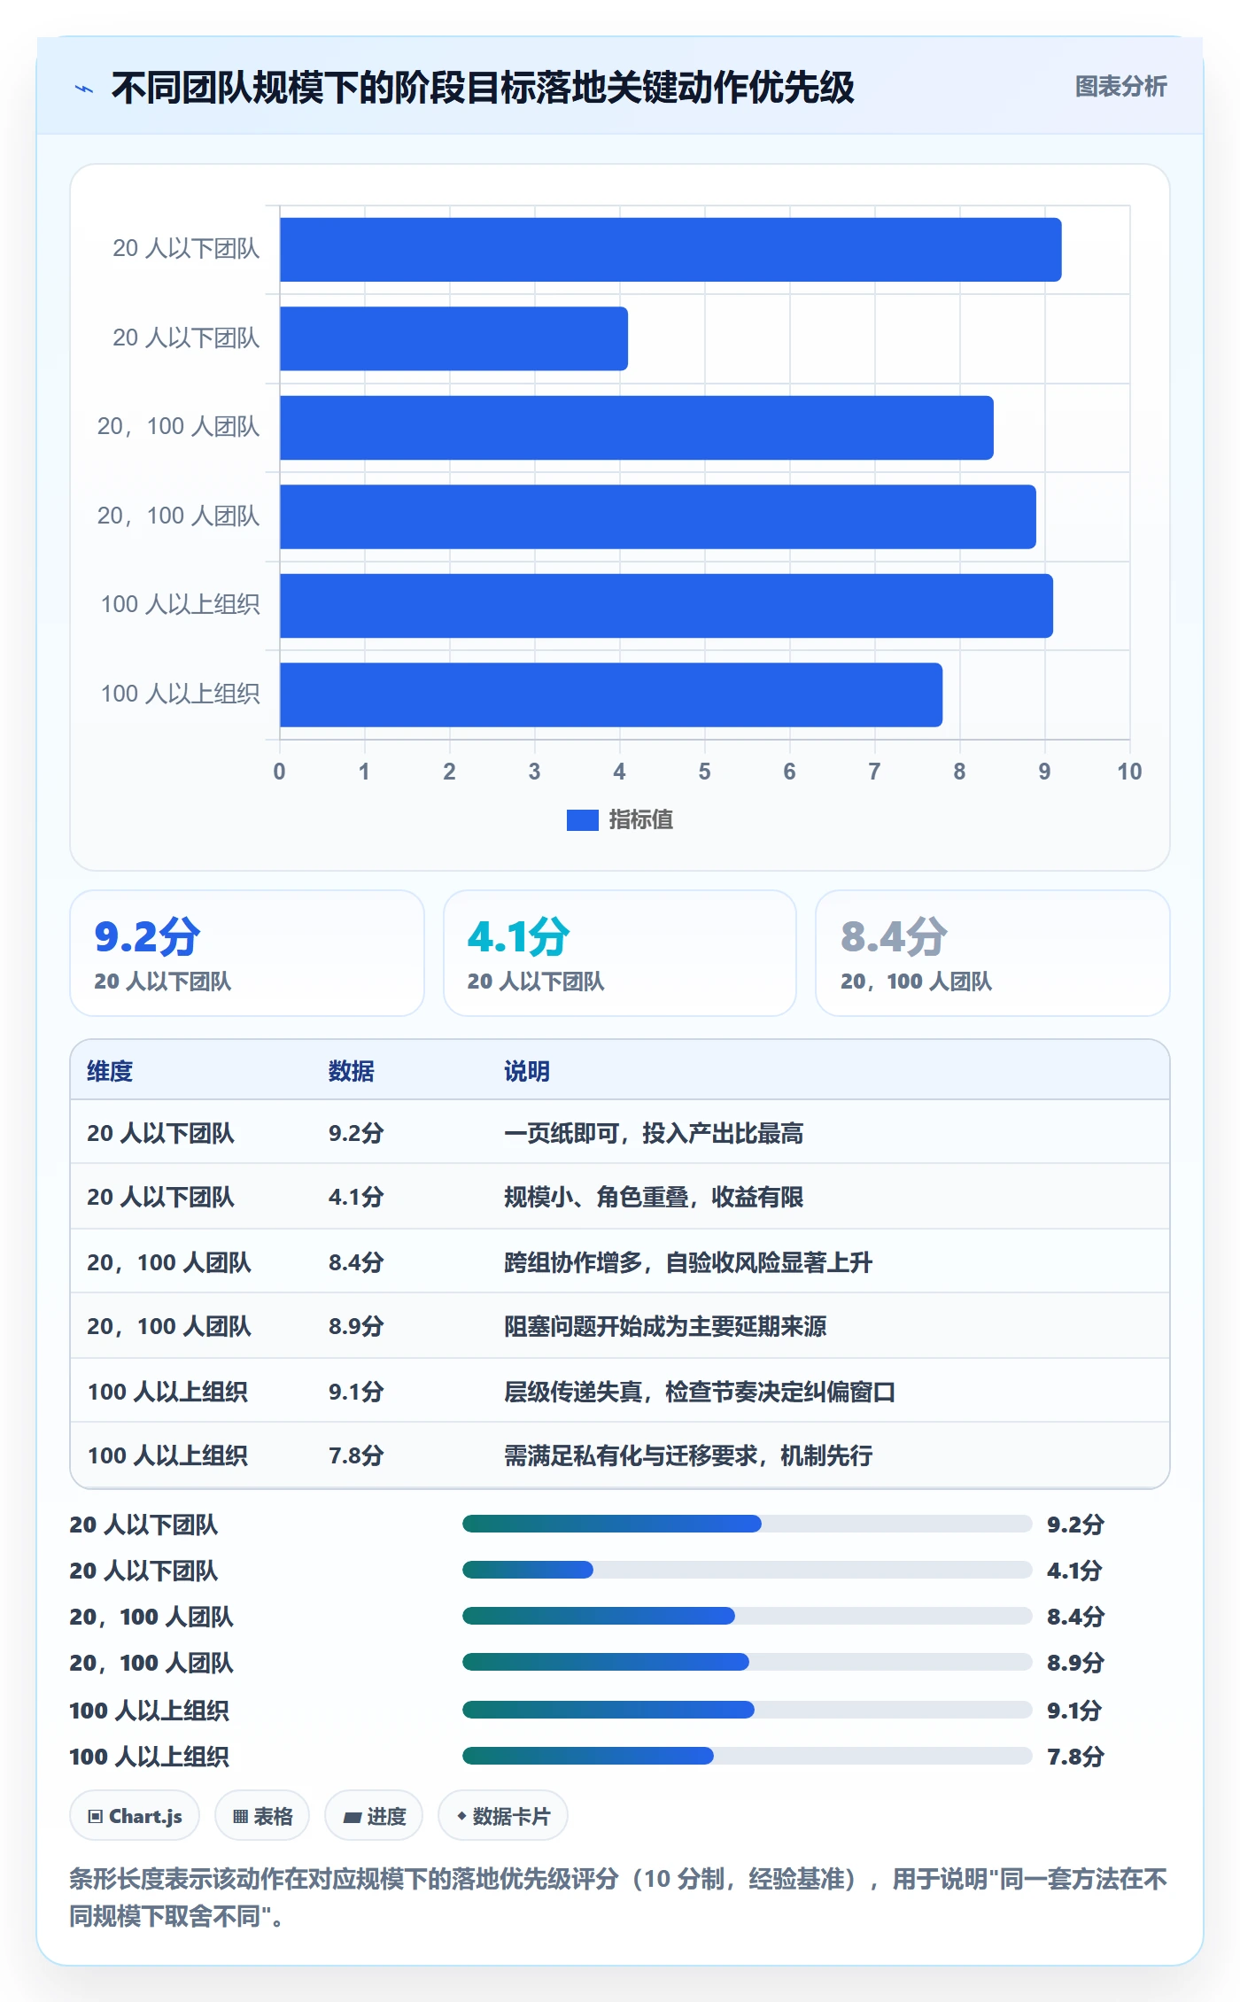Click the x-axis tick label 10
This screenshot has width=1240, height=2002.
pyautogui.click(x=1129, y=772)
